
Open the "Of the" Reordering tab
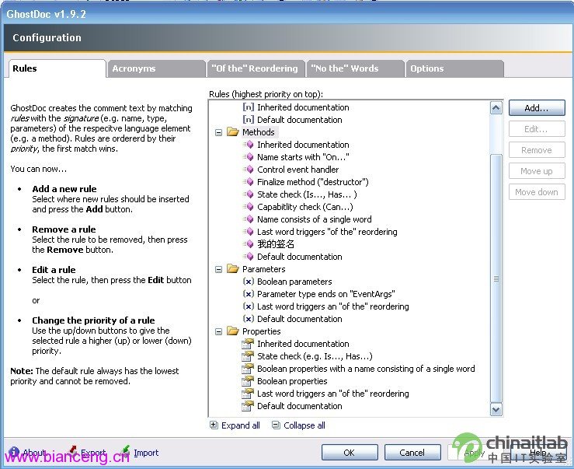pos(256,68)
